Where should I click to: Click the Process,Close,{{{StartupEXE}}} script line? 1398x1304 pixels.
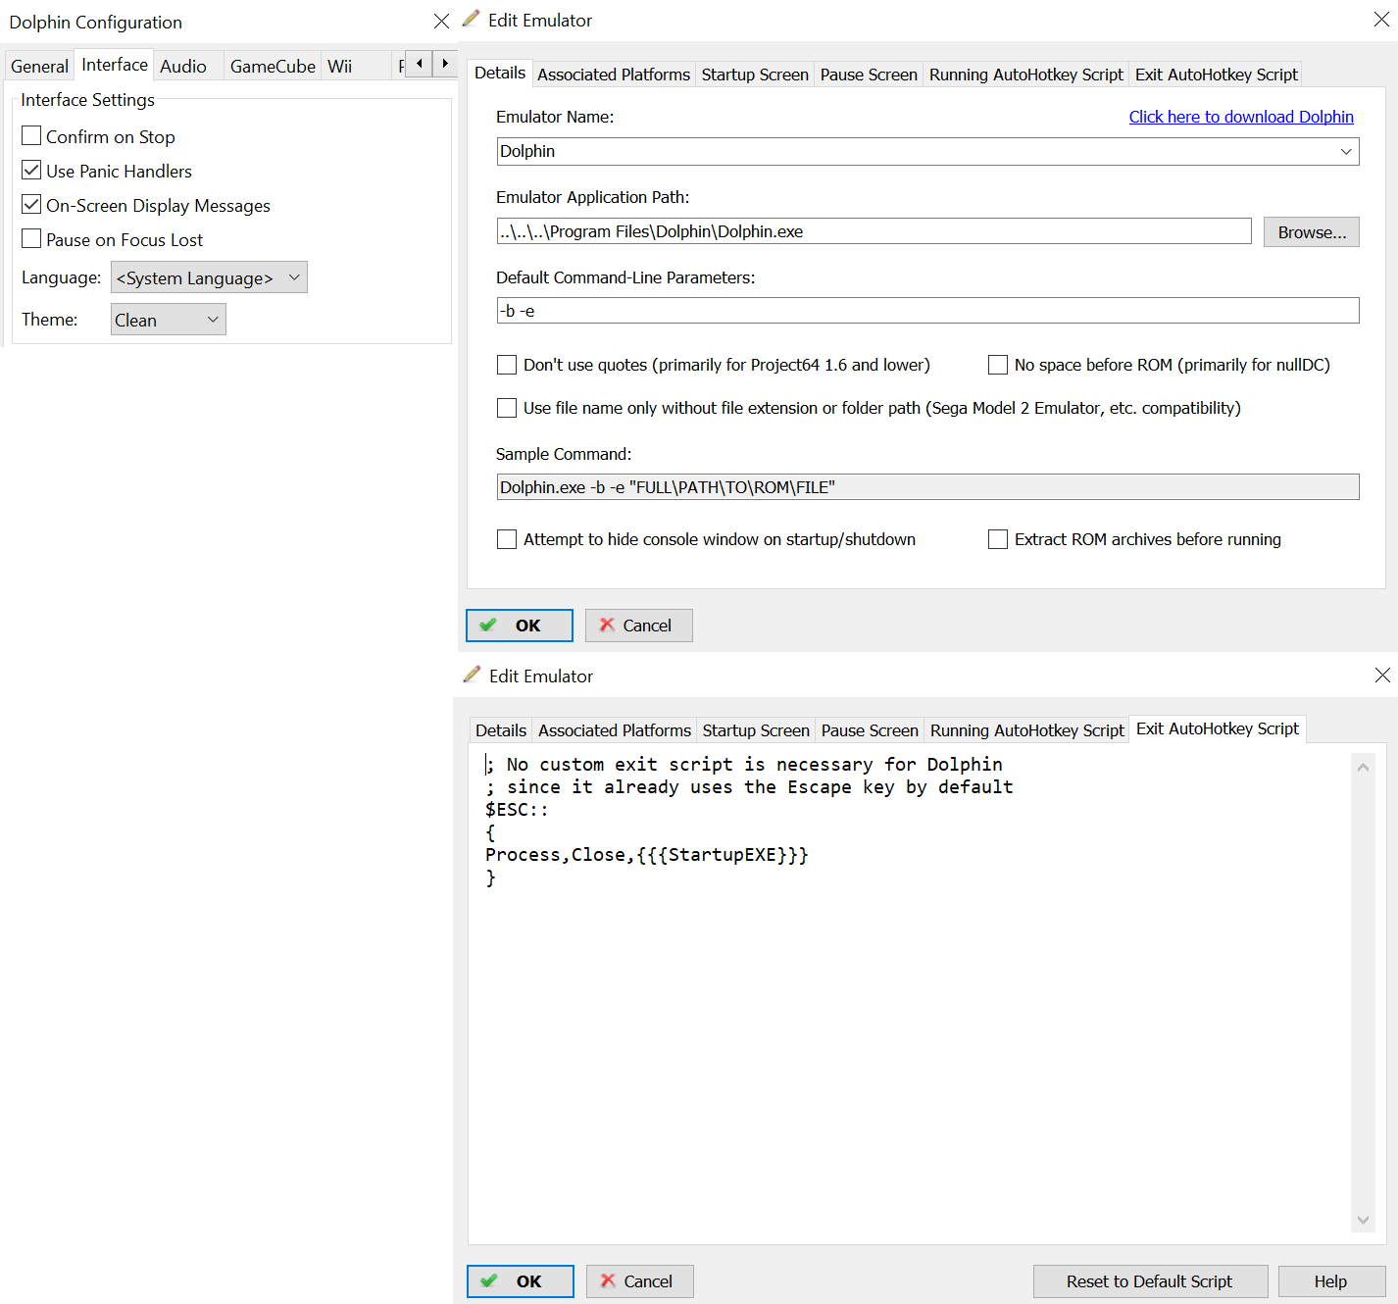pyautogui.click(x=647, y=855)
